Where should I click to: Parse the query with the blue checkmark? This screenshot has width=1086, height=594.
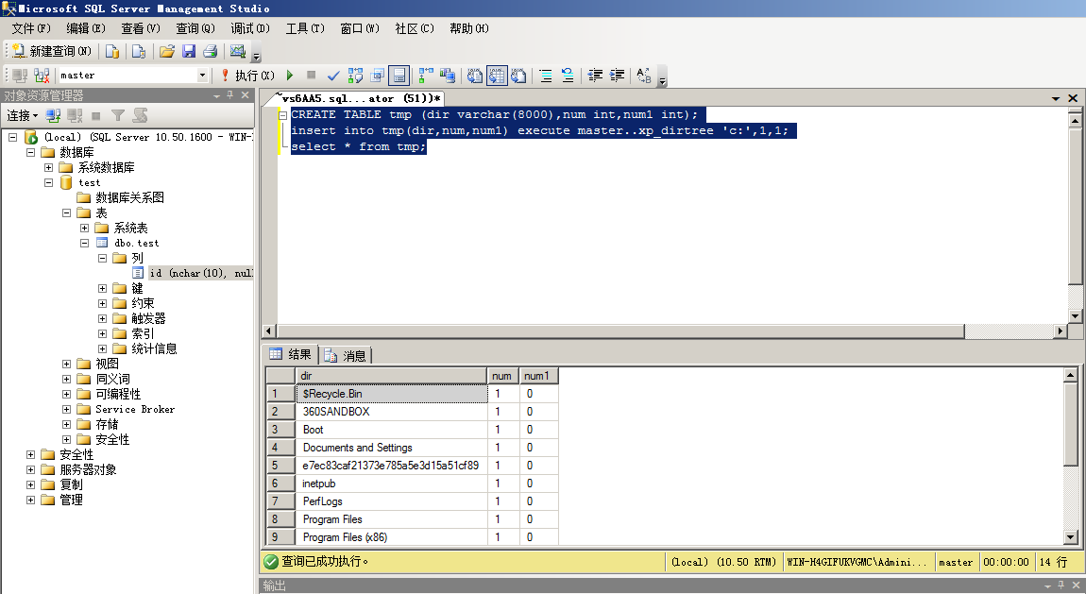click(333, 76)
